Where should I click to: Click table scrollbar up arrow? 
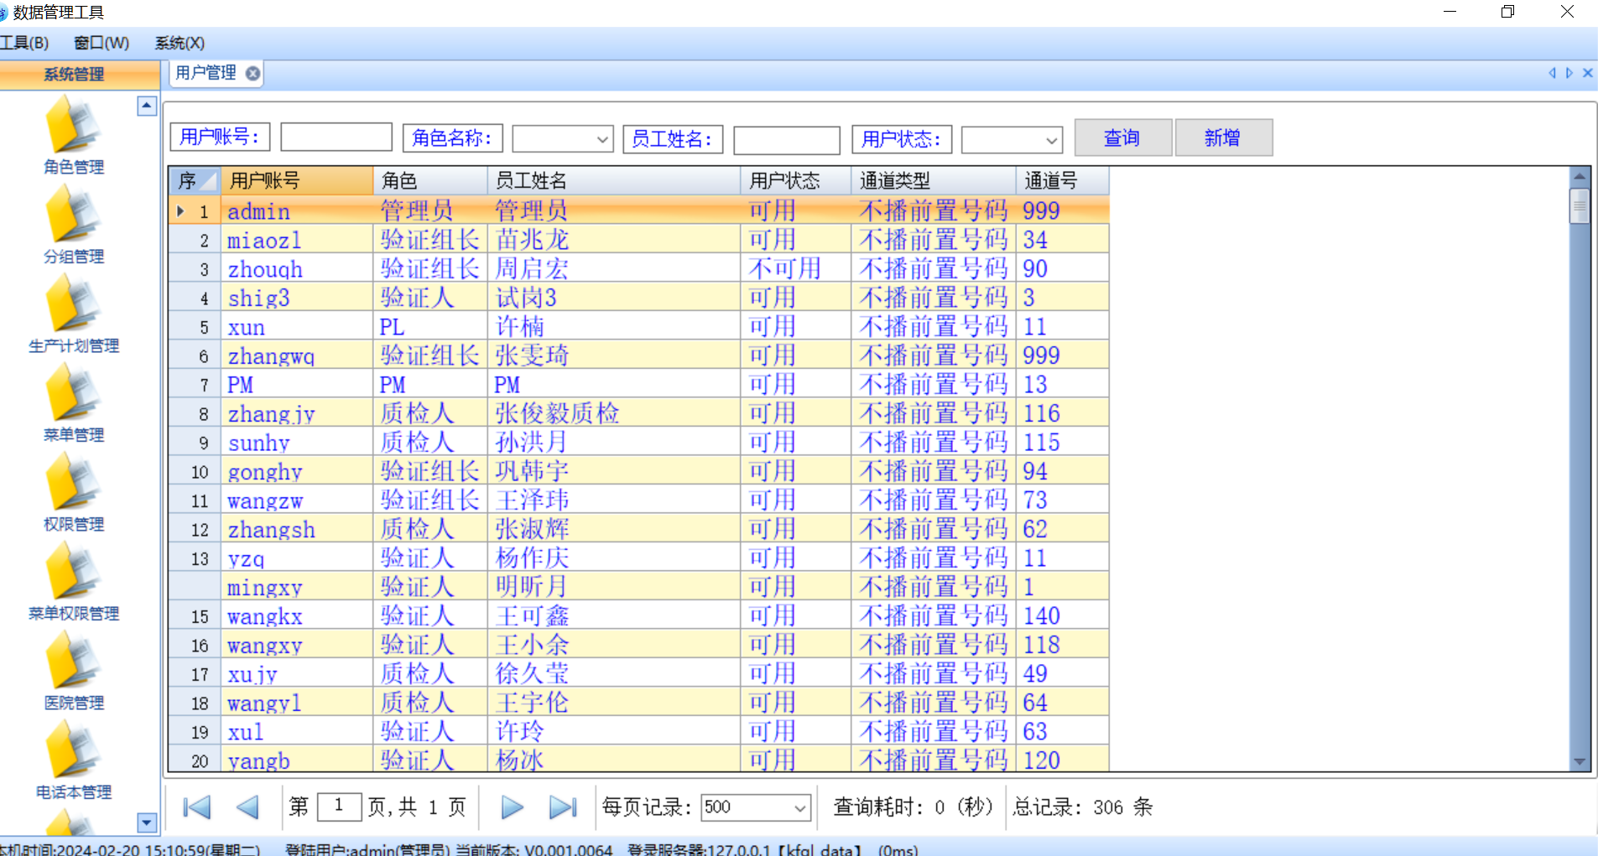coord(1580,177)
